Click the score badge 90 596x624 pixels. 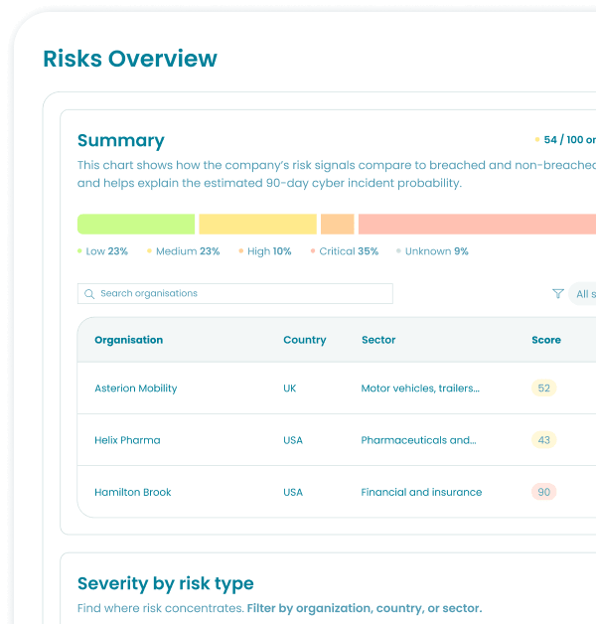544,492
